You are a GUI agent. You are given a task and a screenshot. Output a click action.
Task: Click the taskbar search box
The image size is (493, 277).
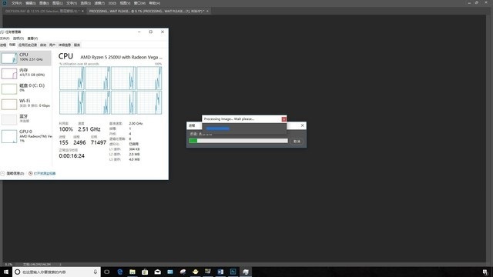tap(56, 272)
